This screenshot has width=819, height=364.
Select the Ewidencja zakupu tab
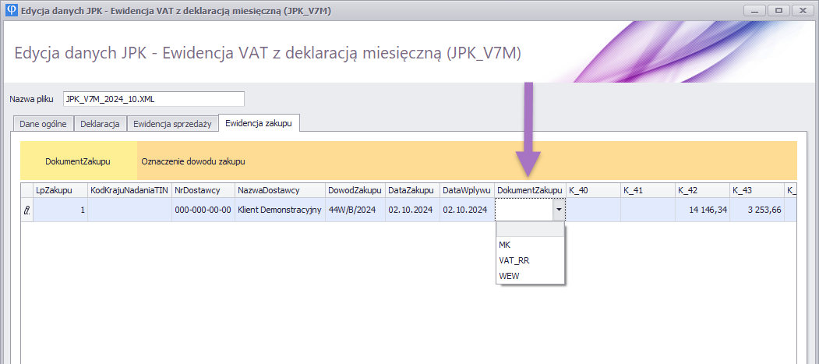coord(259,123)
